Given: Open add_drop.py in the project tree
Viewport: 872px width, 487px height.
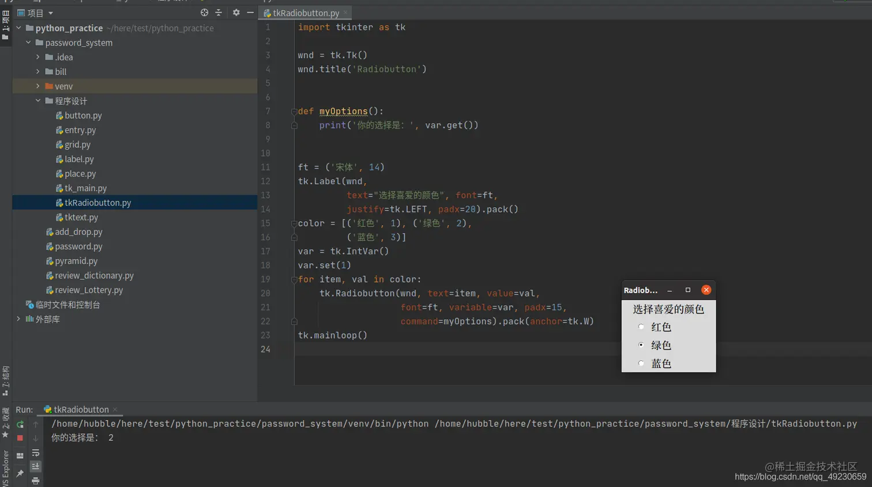Looking at the screenshot, I should pyautogui.click(x=78, y=232).
